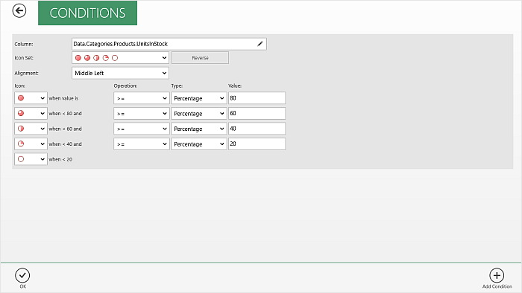Image resolution: width=522 pixels, height=293 pixels.
Task: Click the Add Condition plus icon
Action: click(497, 275)
